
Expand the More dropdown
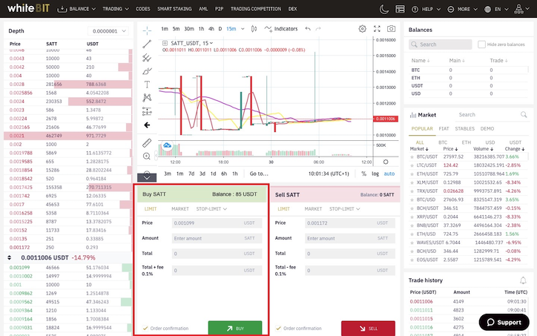click(x=462, y=9)
